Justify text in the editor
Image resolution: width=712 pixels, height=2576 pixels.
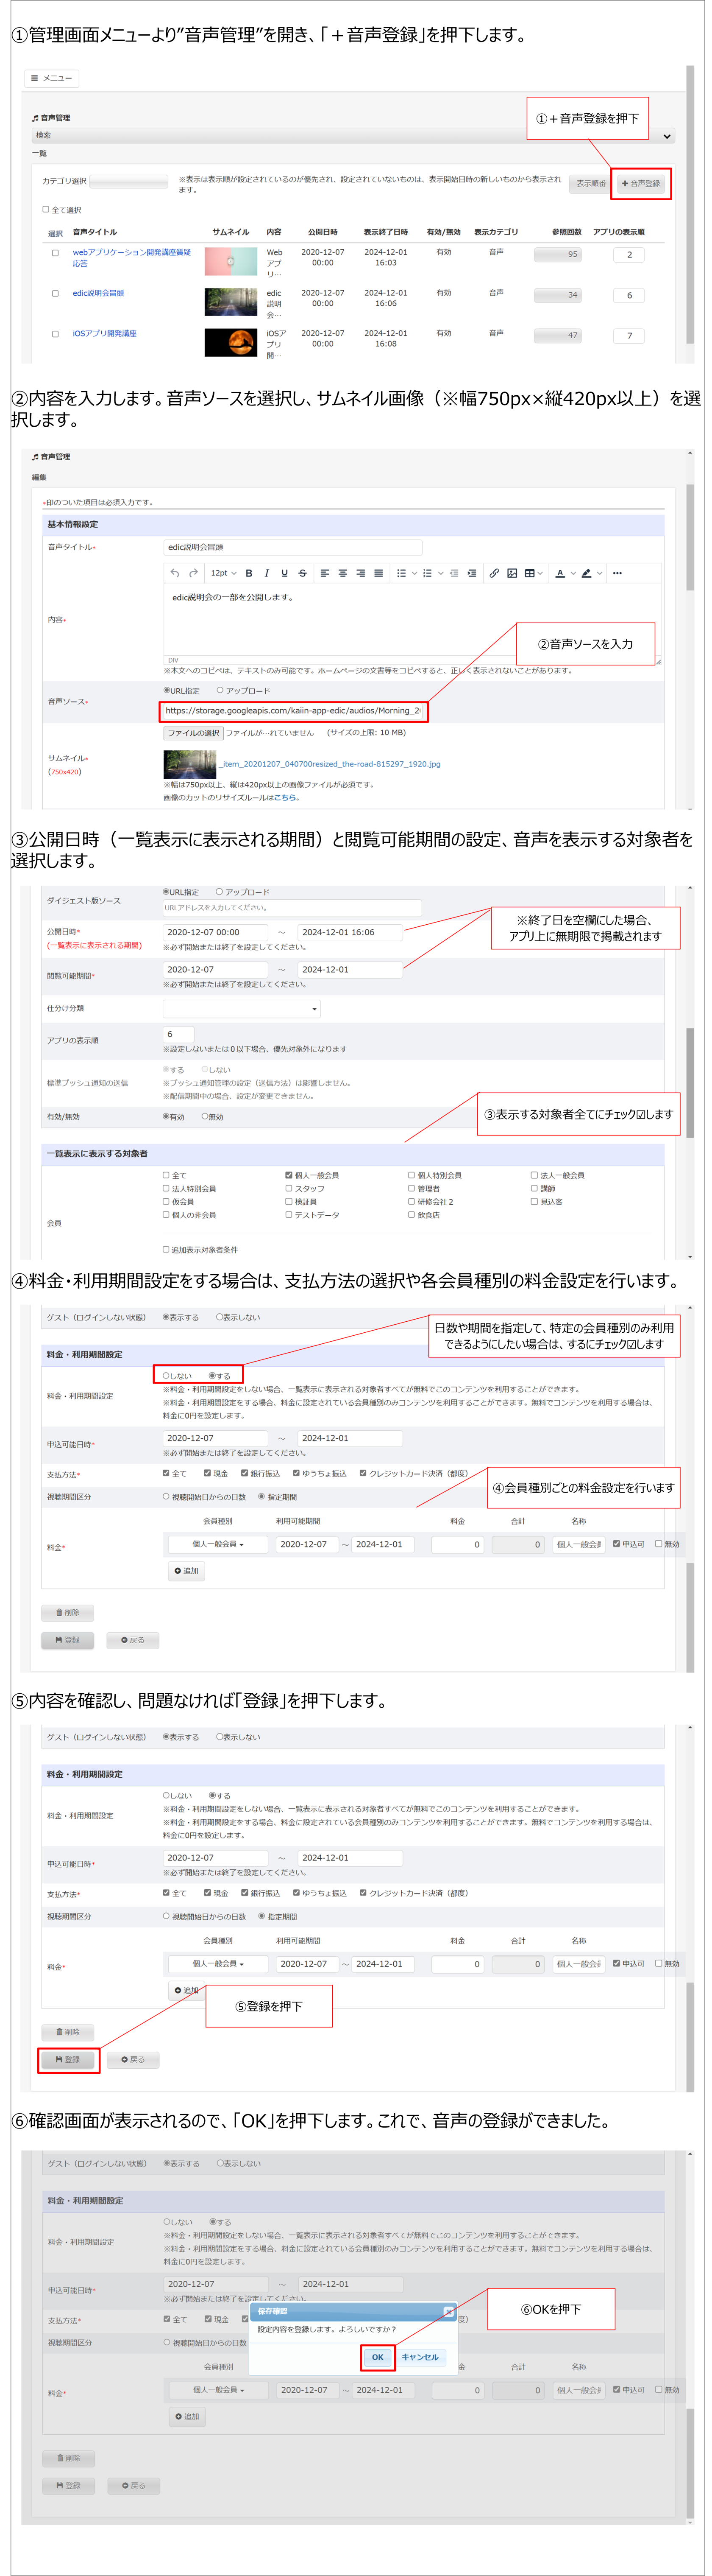(378, 573)
